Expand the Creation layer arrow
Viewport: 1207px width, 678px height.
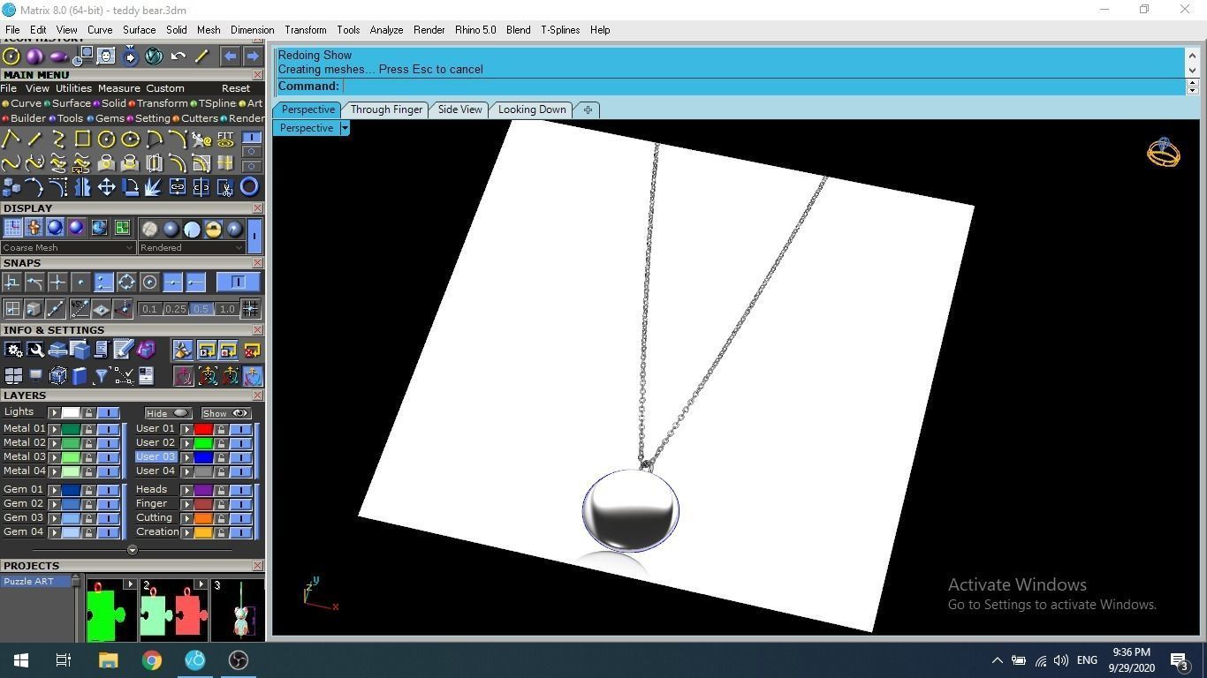(x=186, y=532)
